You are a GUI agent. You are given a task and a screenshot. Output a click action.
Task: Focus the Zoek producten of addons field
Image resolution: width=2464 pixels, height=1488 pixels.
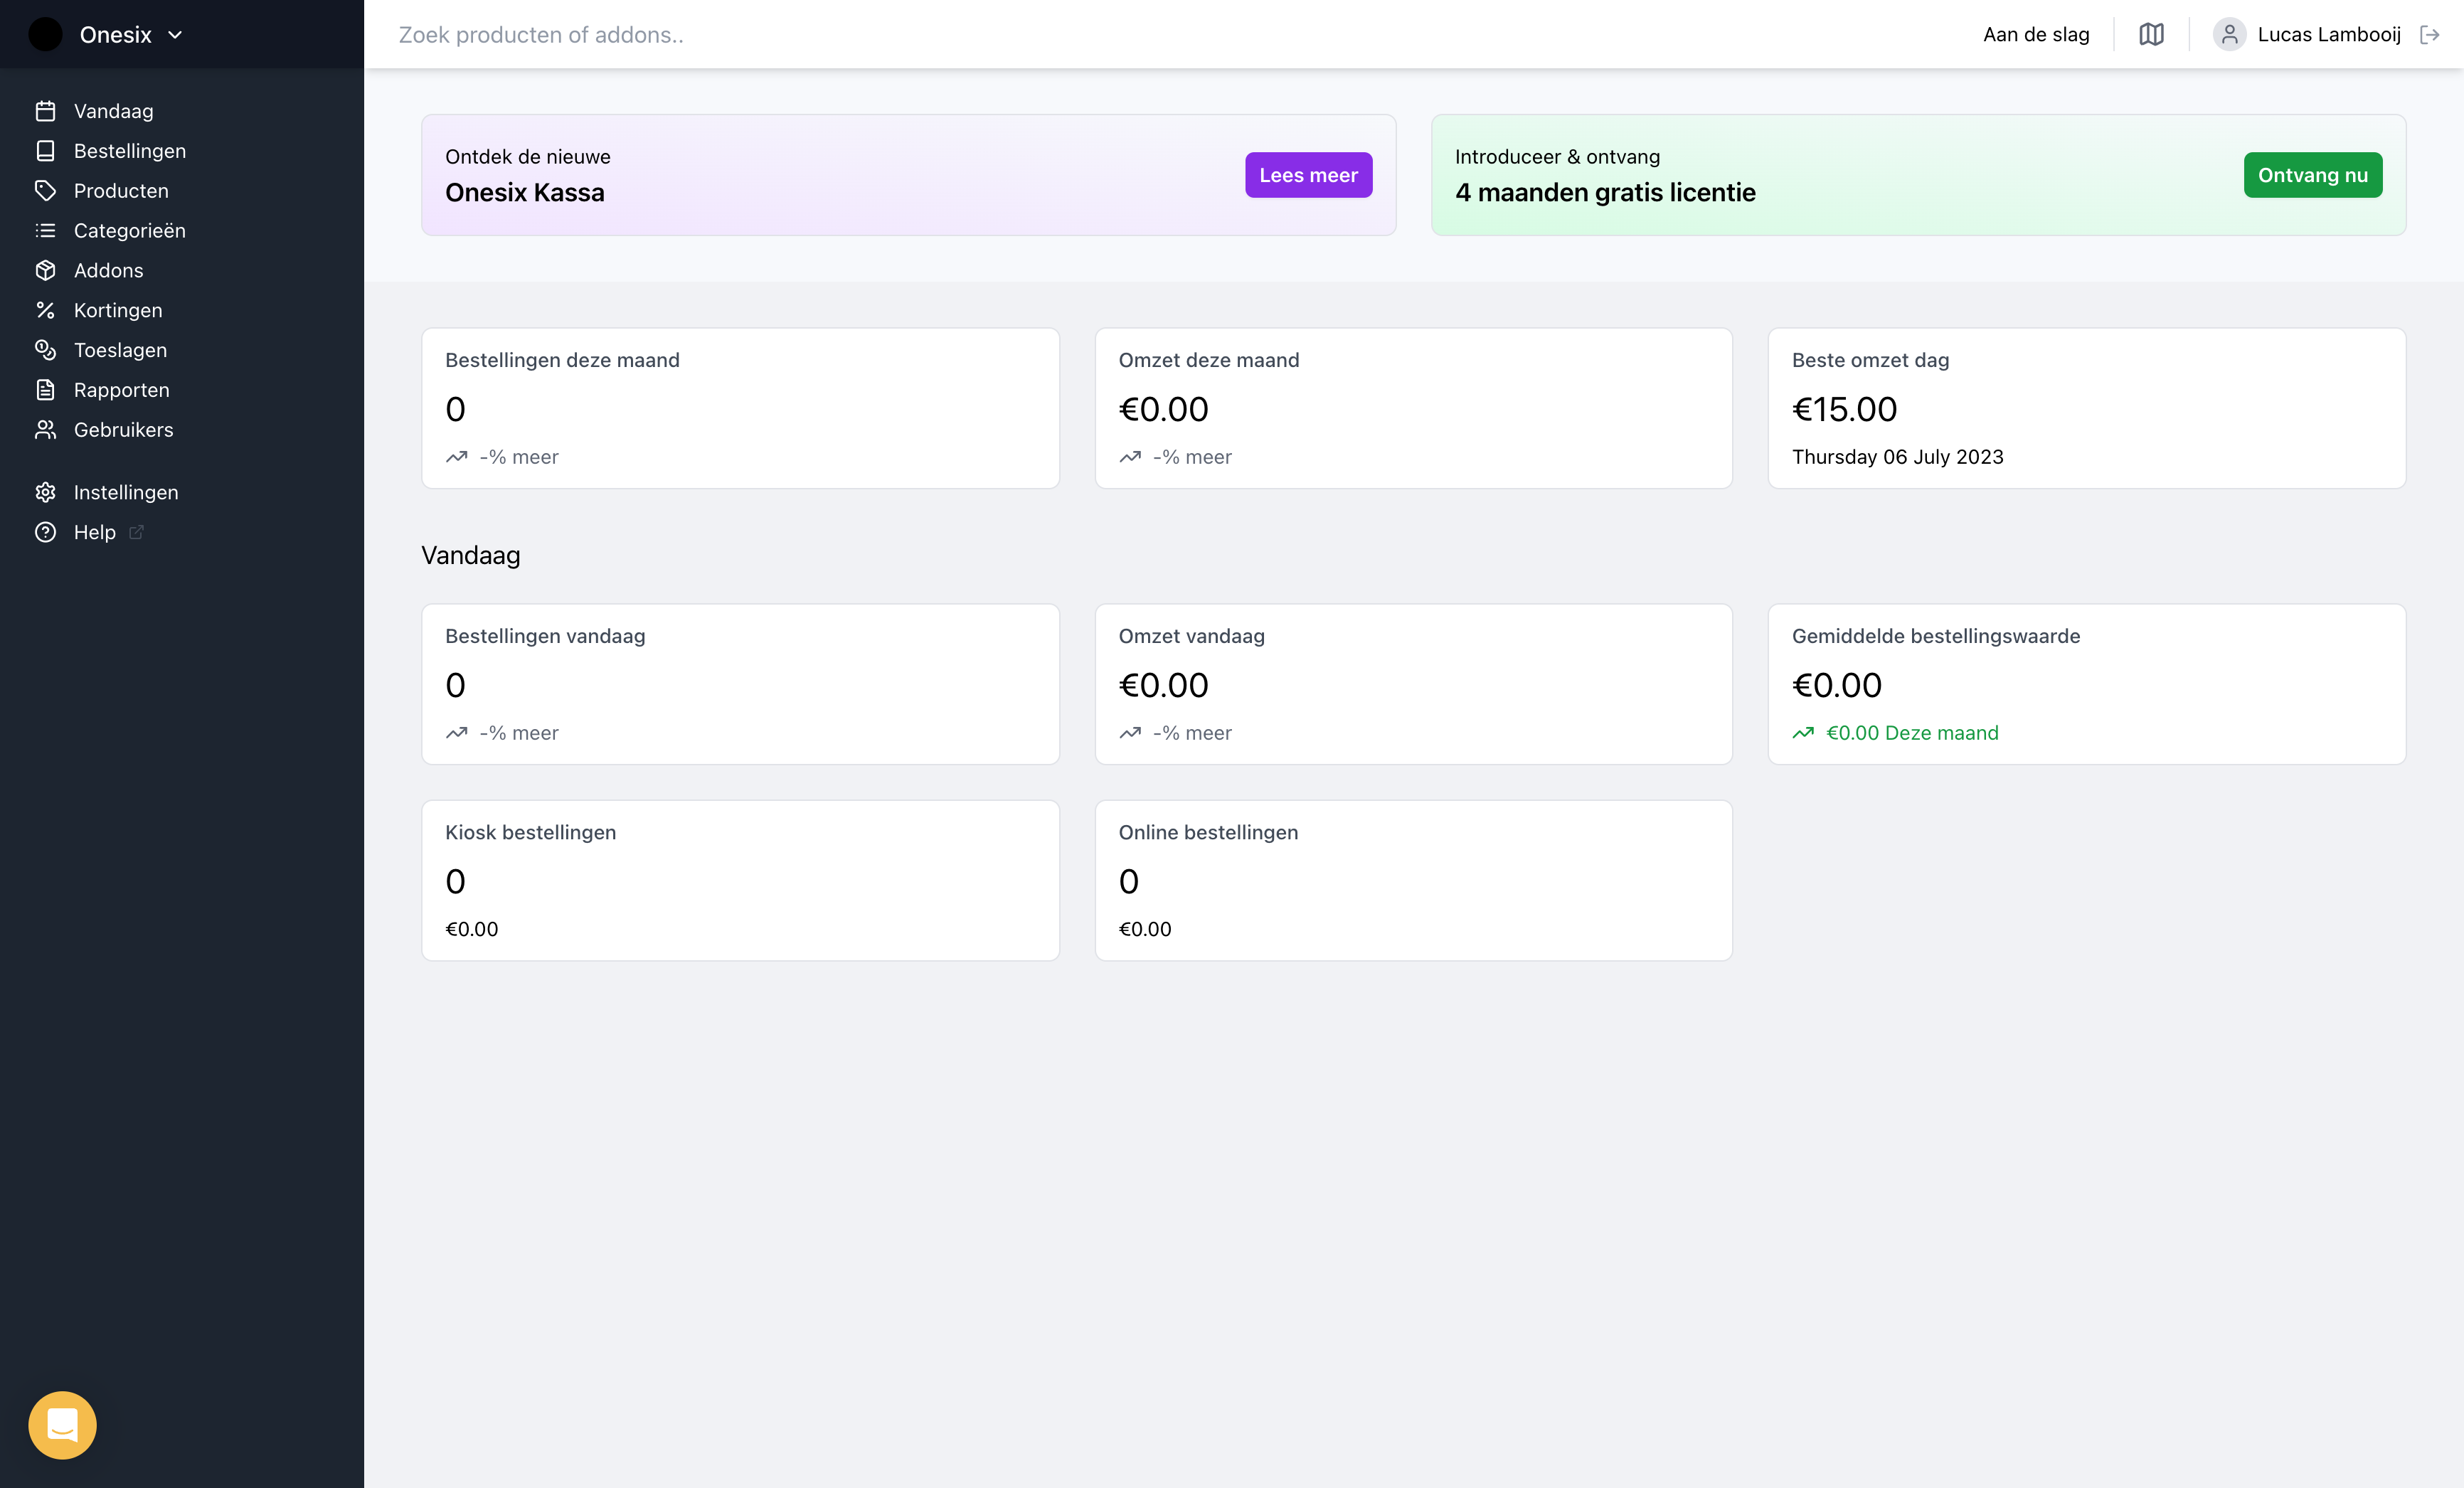[1160, 35]
